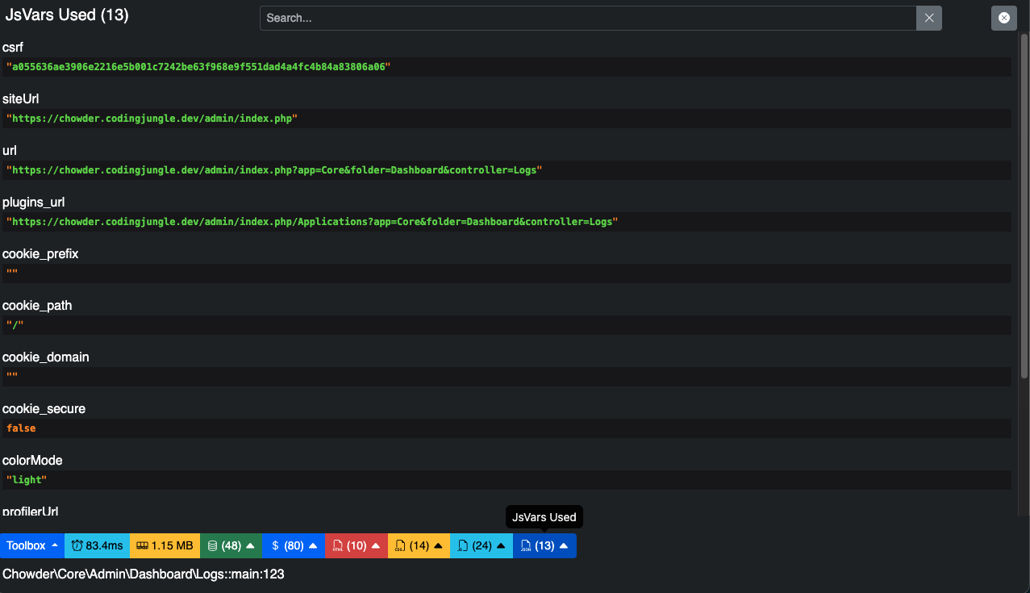
Task: Open the dollar sign variables (80) panel
Action: point(294,545)
